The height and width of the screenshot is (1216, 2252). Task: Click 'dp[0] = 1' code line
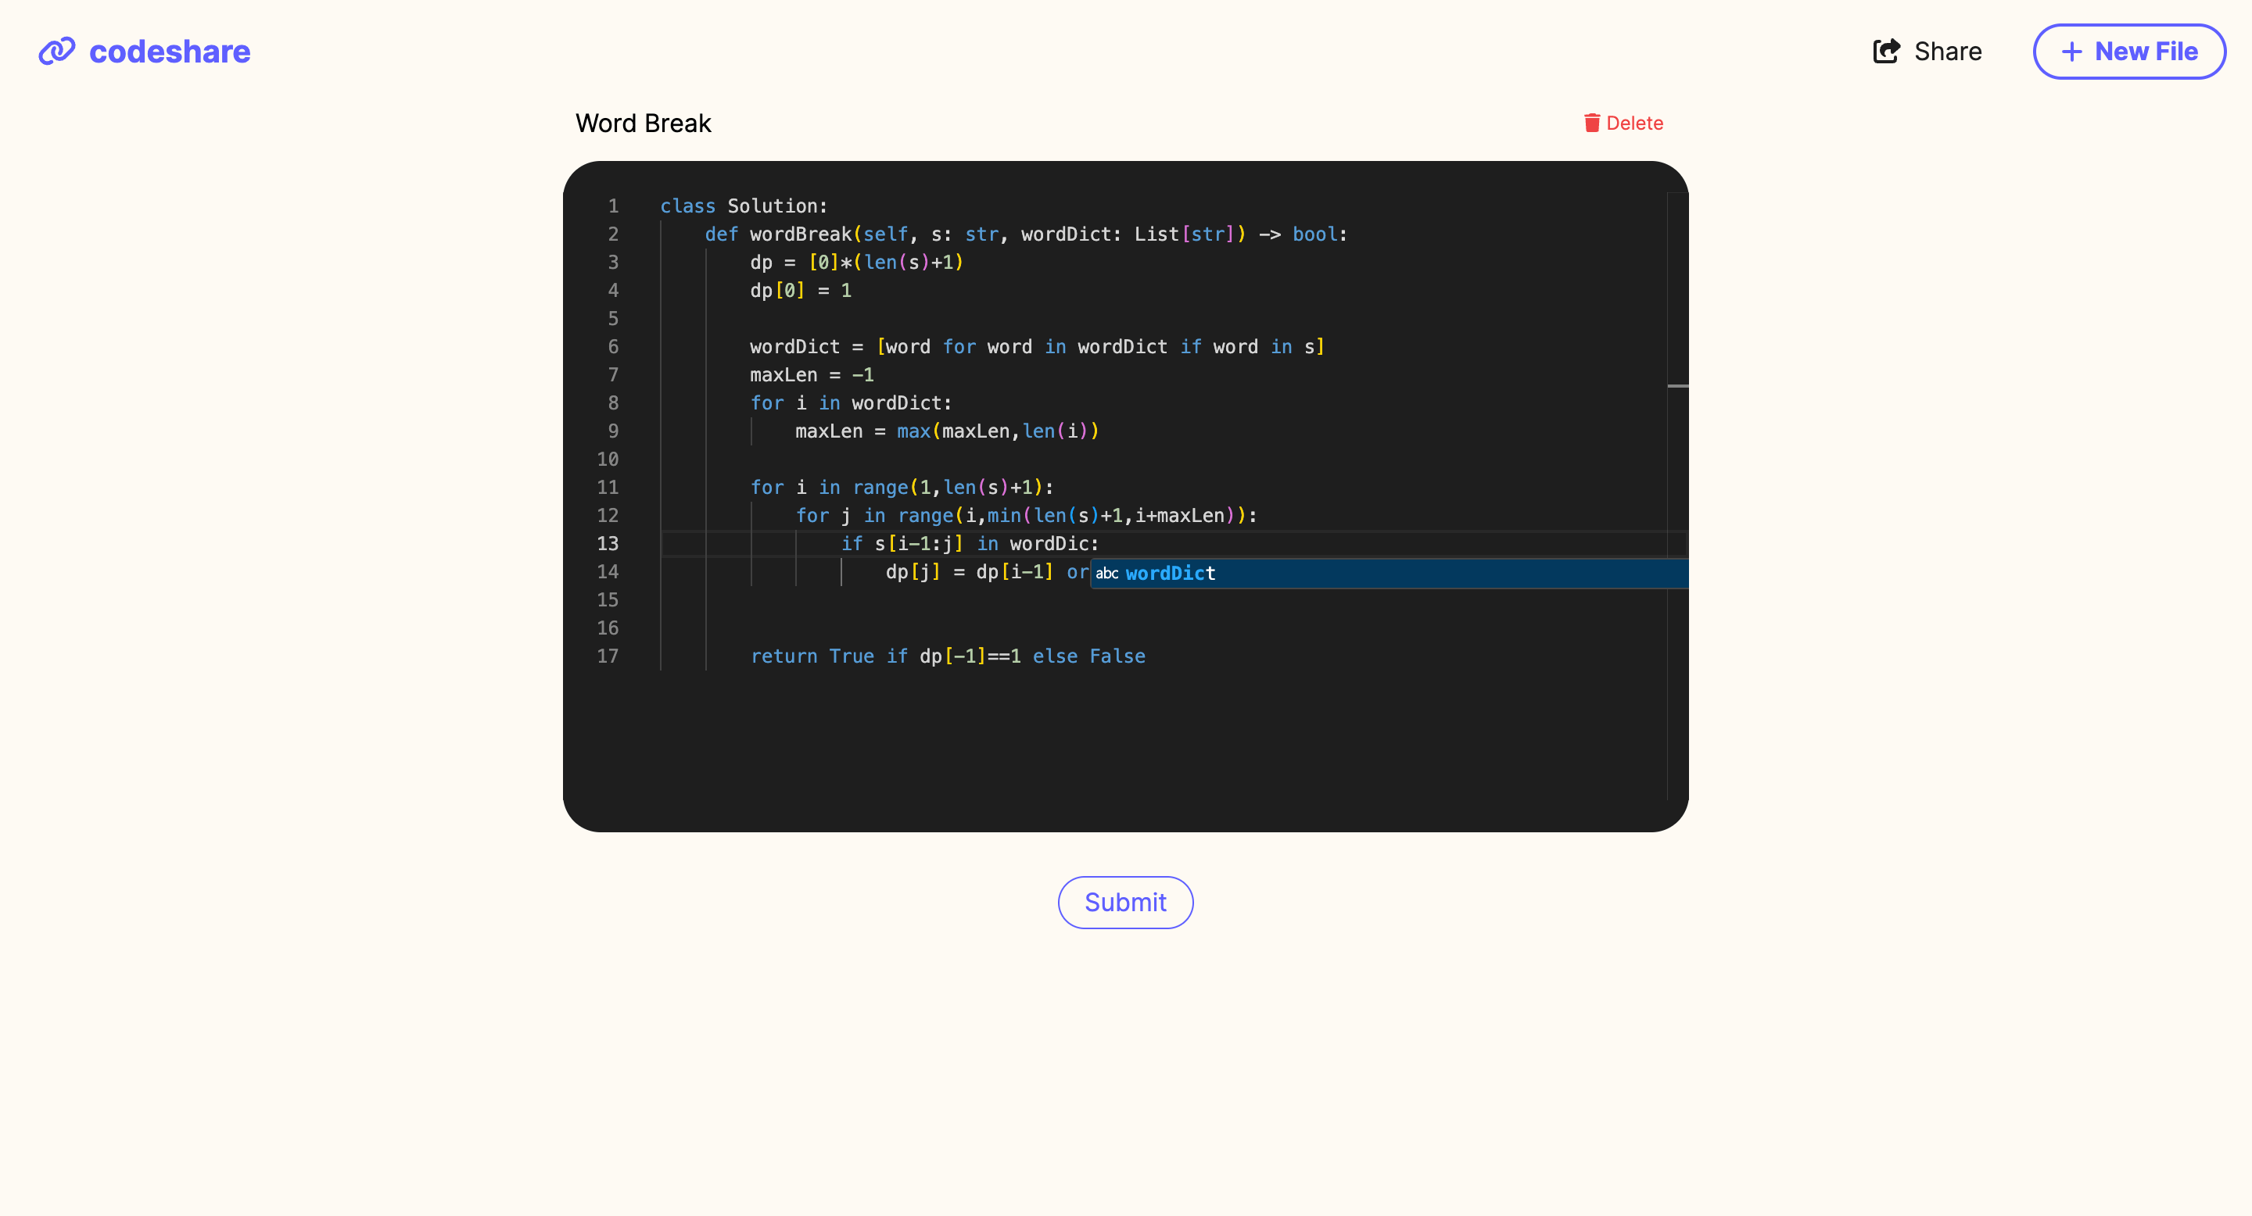click(800, 290)
